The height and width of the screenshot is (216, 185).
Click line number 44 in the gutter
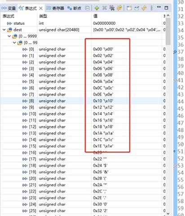181,102
